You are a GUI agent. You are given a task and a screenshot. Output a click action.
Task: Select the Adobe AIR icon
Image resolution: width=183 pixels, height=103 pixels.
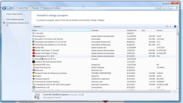click(x=33, y=47)
